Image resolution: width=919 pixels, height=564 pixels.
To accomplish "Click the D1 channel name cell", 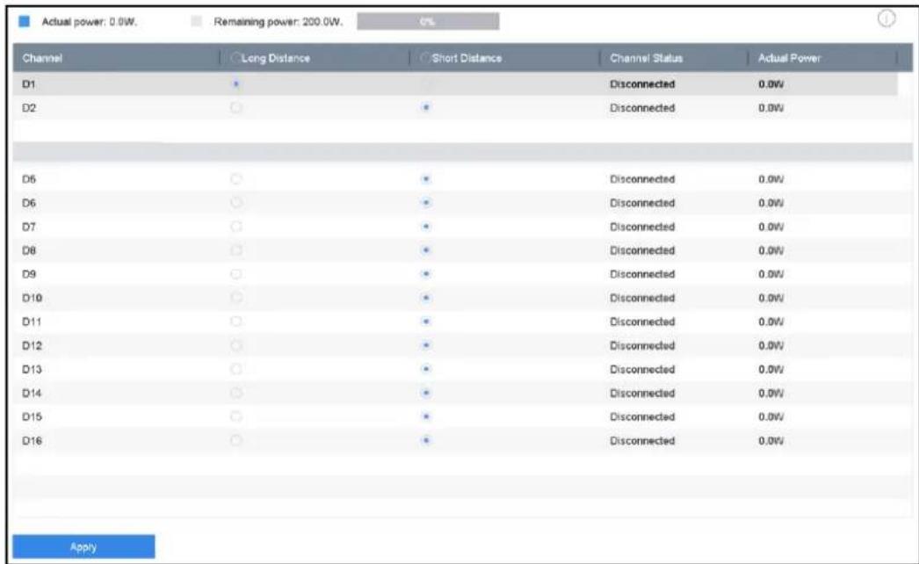I will pos(29,84).
